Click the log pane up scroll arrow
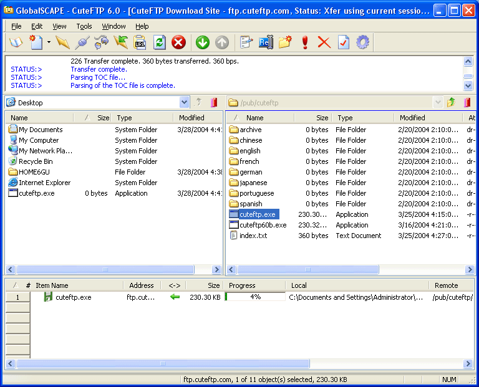479x387 pixels. [468, 62]
